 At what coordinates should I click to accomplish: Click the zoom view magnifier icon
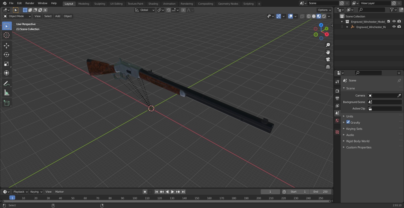click(x=328, y=45)
